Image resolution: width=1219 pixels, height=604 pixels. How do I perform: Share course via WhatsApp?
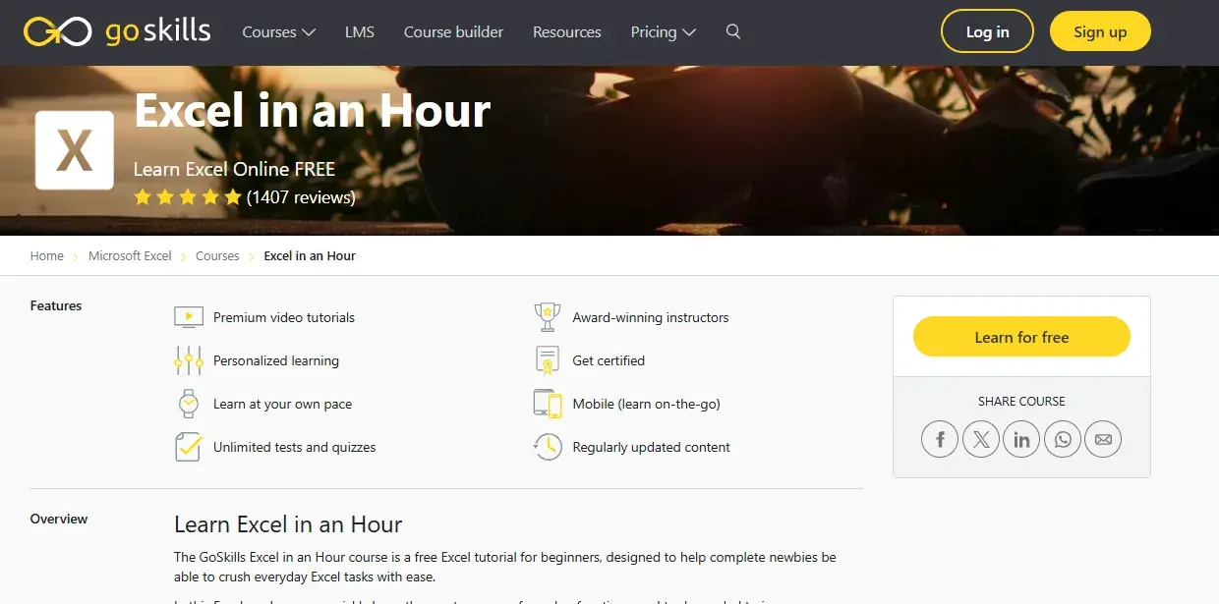1063,439
